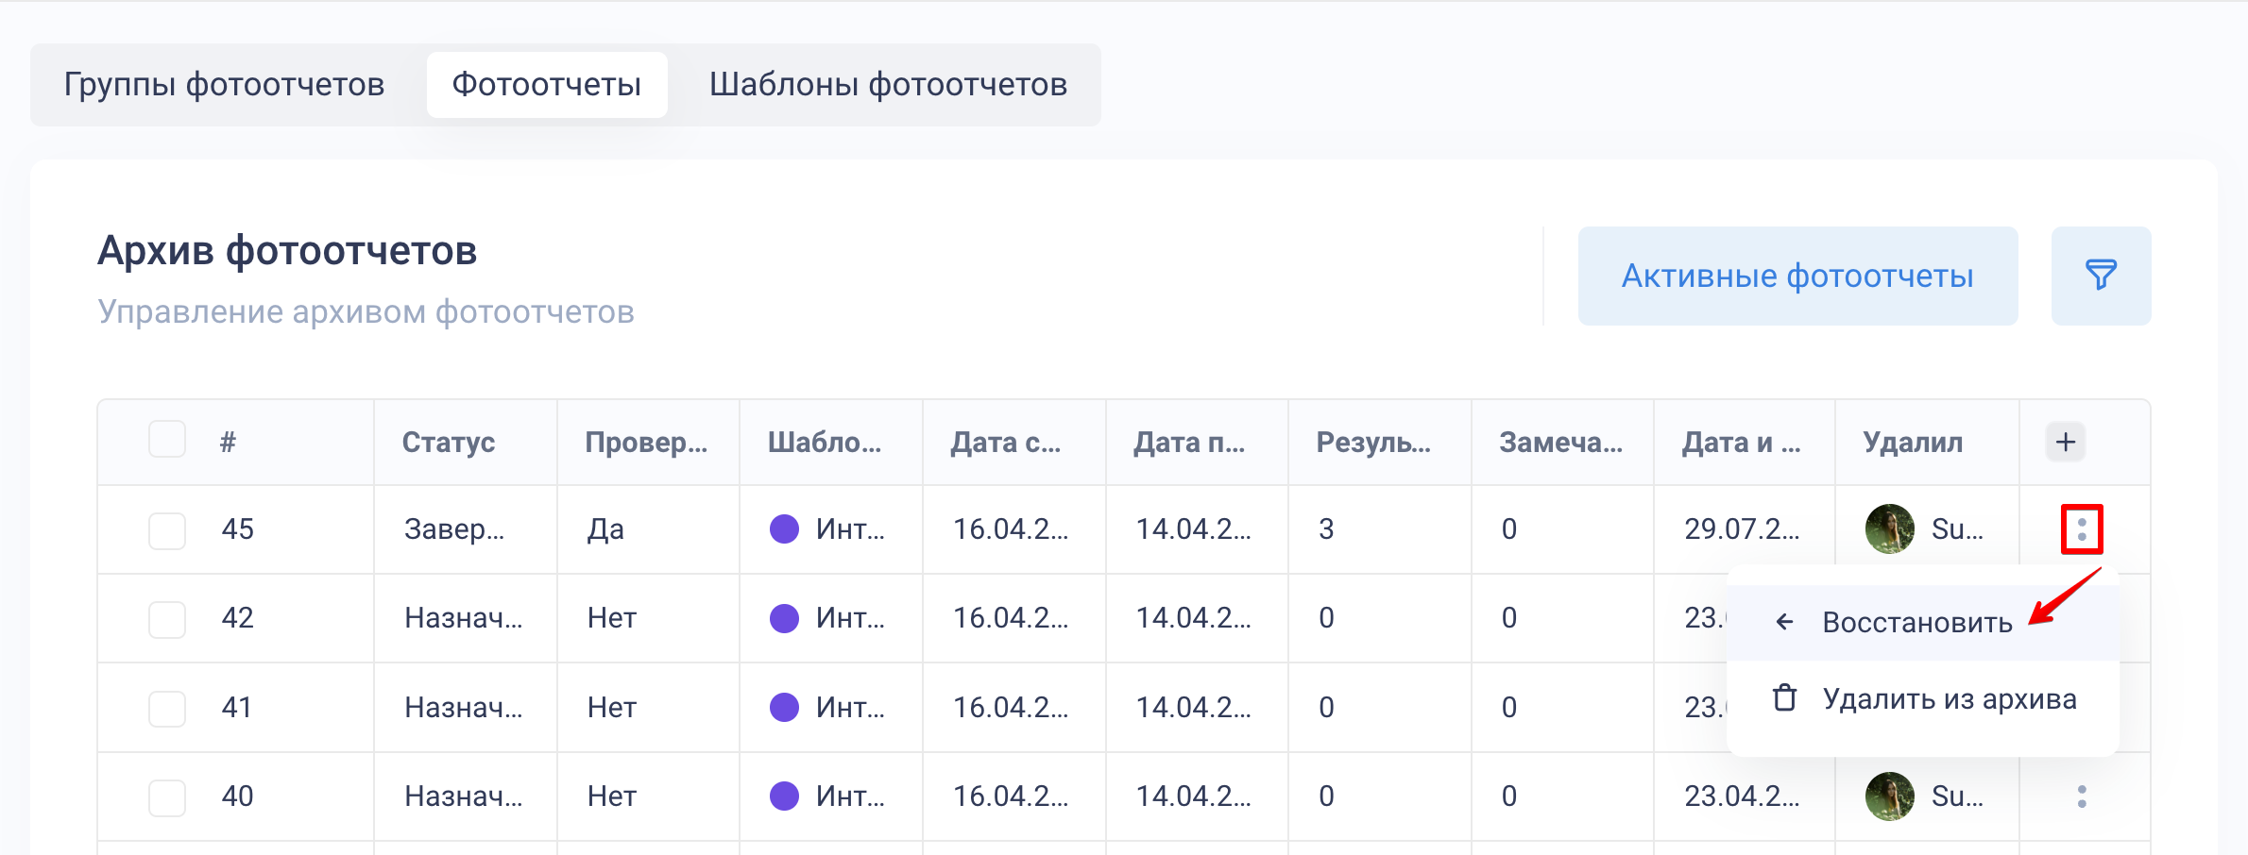Viewport: 2248px width, 855px height.
Task: Click Активные фотоотчеты button
Action: pyautogui.click(x=1797, y=276)
